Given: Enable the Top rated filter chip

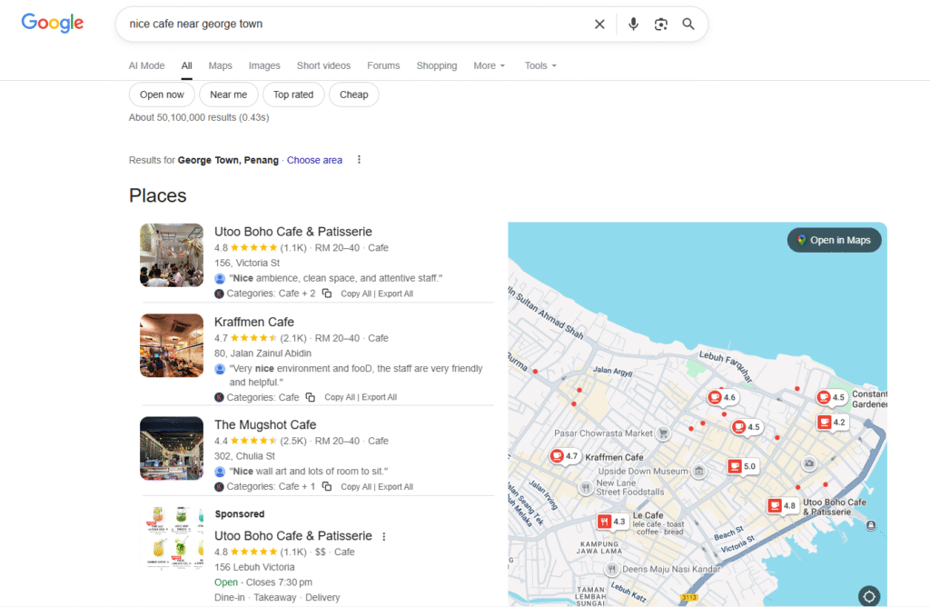Looking at the screenshot, I should click(x=293, y=95).
